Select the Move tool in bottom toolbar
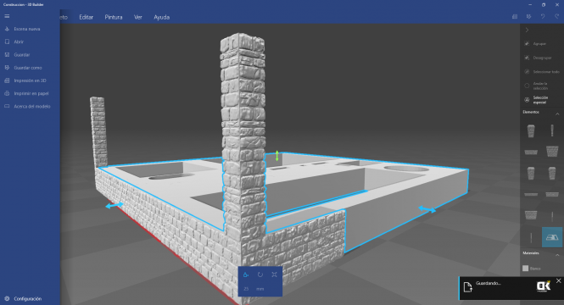Viewport: 564px width, 305px height. (x=246, y=274)
